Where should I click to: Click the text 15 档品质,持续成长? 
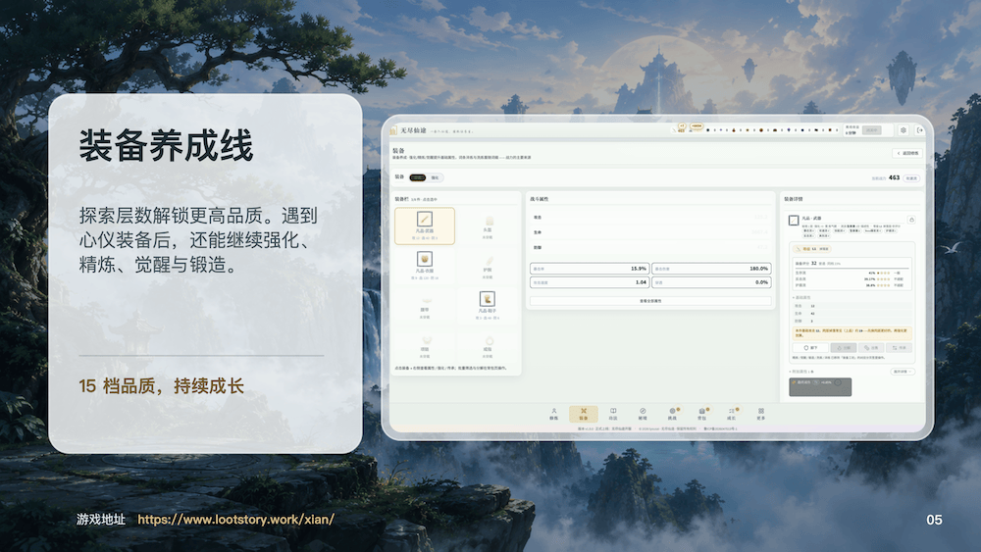[162, 385]
